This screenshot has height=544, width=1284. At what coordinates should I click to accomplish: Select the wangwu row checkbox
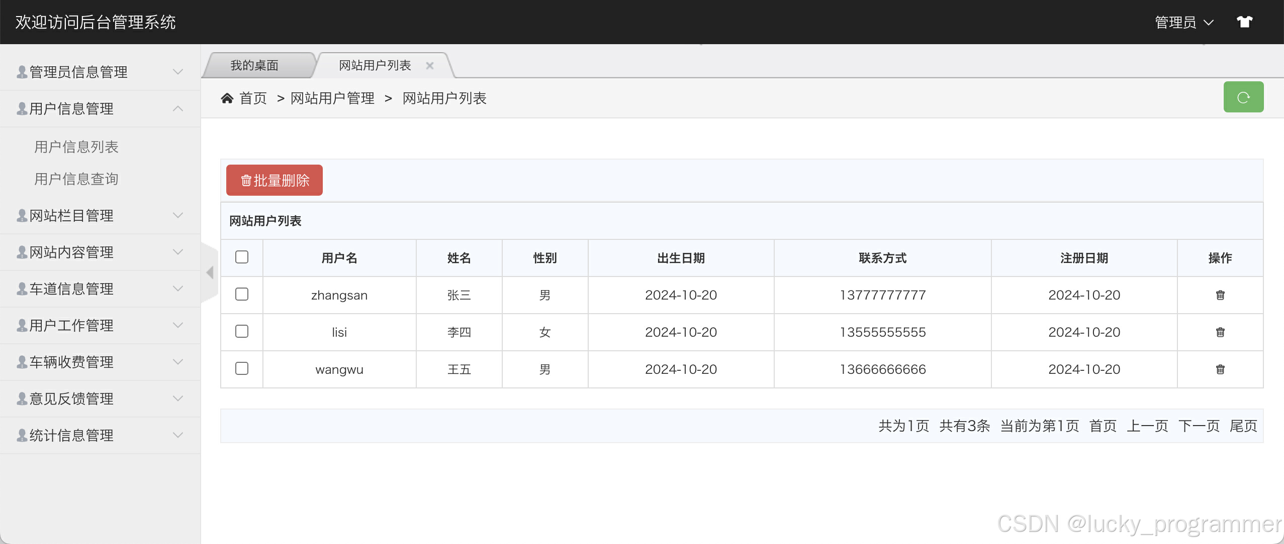242,368
